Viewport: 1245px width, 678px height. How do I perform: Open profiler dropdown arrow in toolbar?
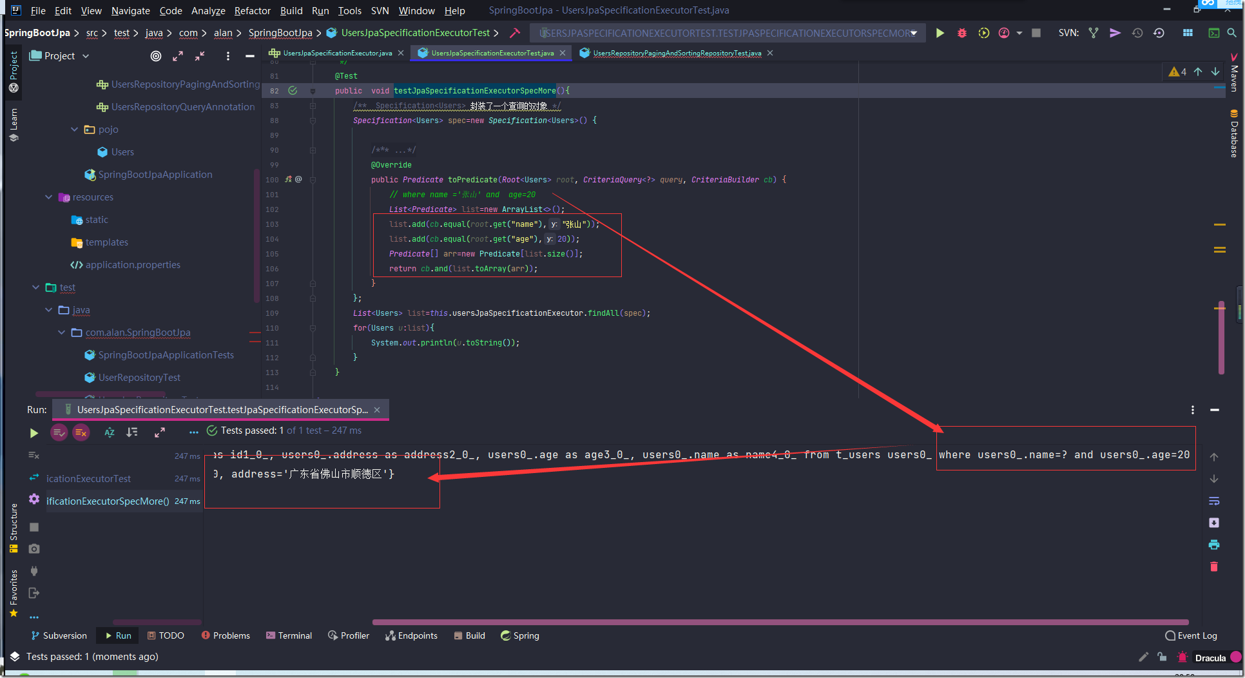[1019, 33]
